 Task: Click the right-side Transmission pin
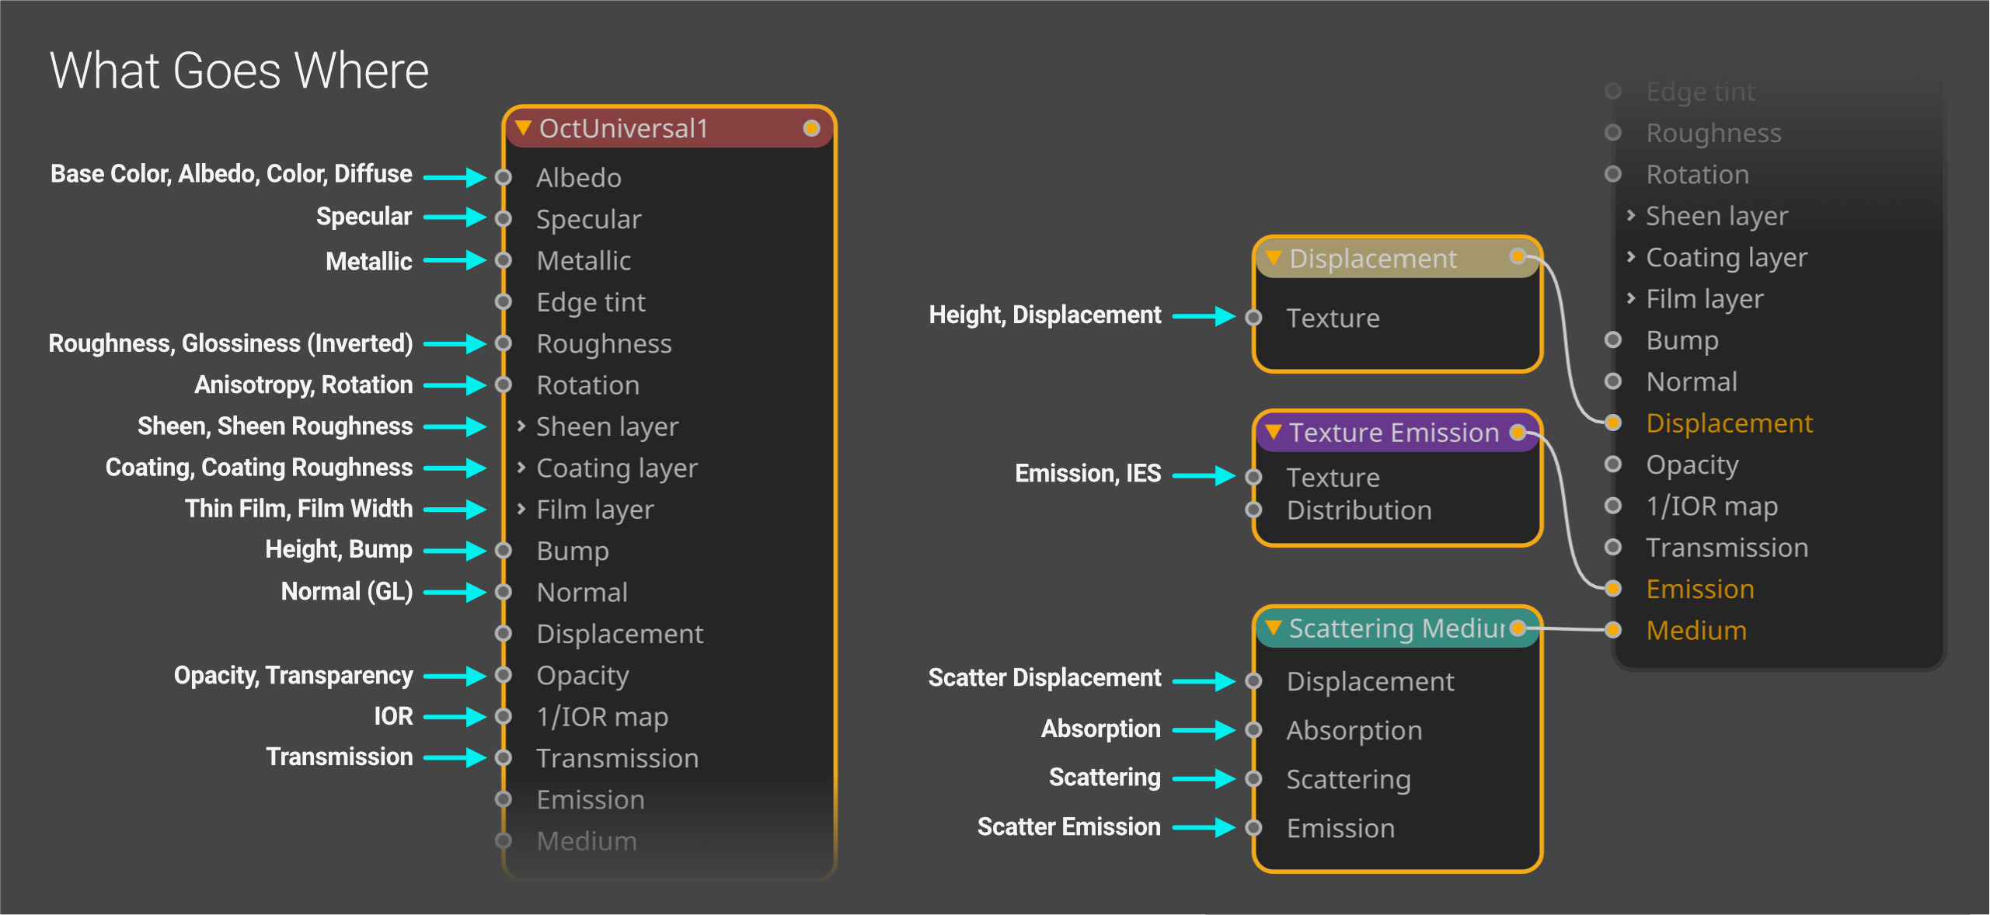pyautogui.click(x=1613, y=547)
